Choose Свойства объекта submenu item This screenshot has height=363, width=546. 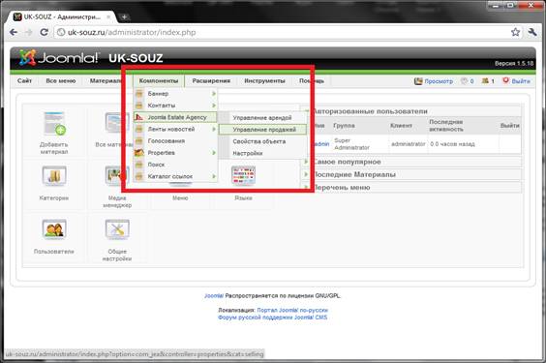pos(263,141)
